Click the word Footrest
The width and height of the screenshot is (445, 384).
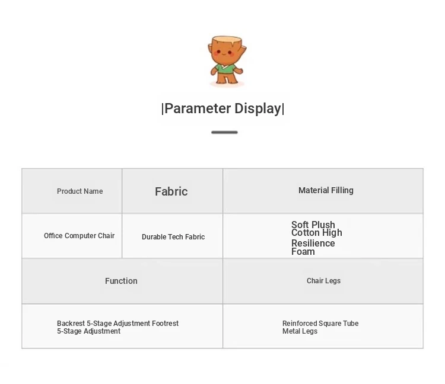click(165, 324)
